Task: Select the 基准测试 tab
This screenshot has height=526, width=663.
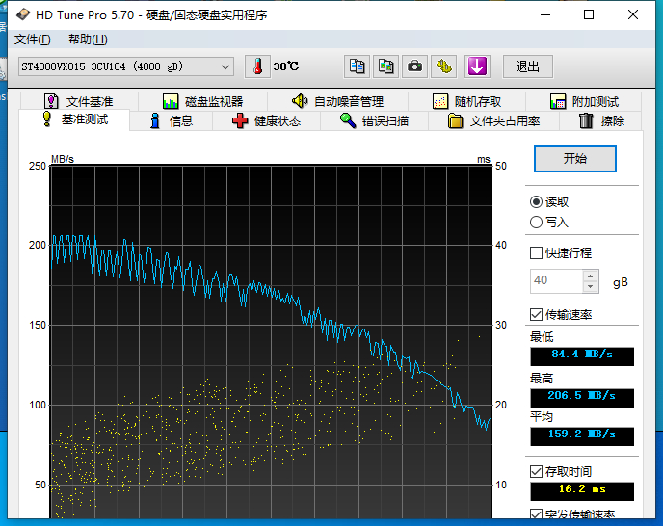Action: tap(75, 119)
